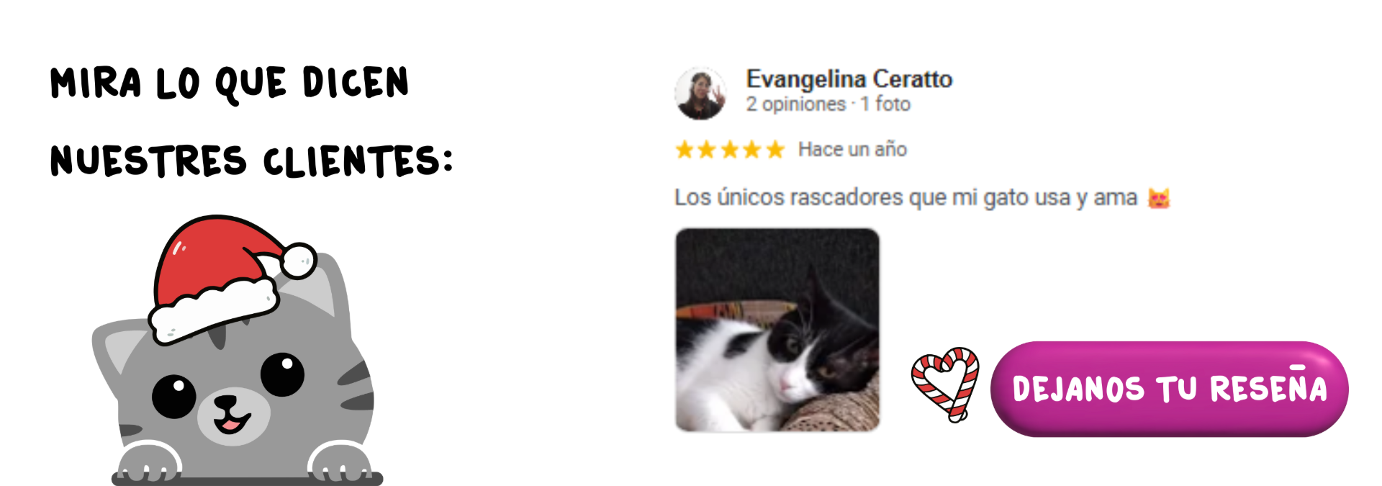Click the review text about rascadores
The image size is (1382, 486).
tap(905, 197)
